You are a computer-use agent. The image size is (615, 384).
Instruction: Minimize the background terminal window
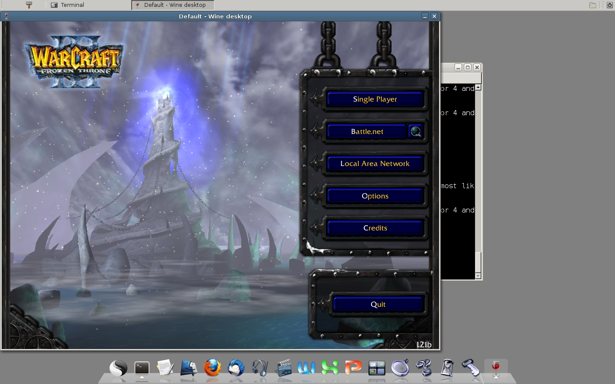458,67
